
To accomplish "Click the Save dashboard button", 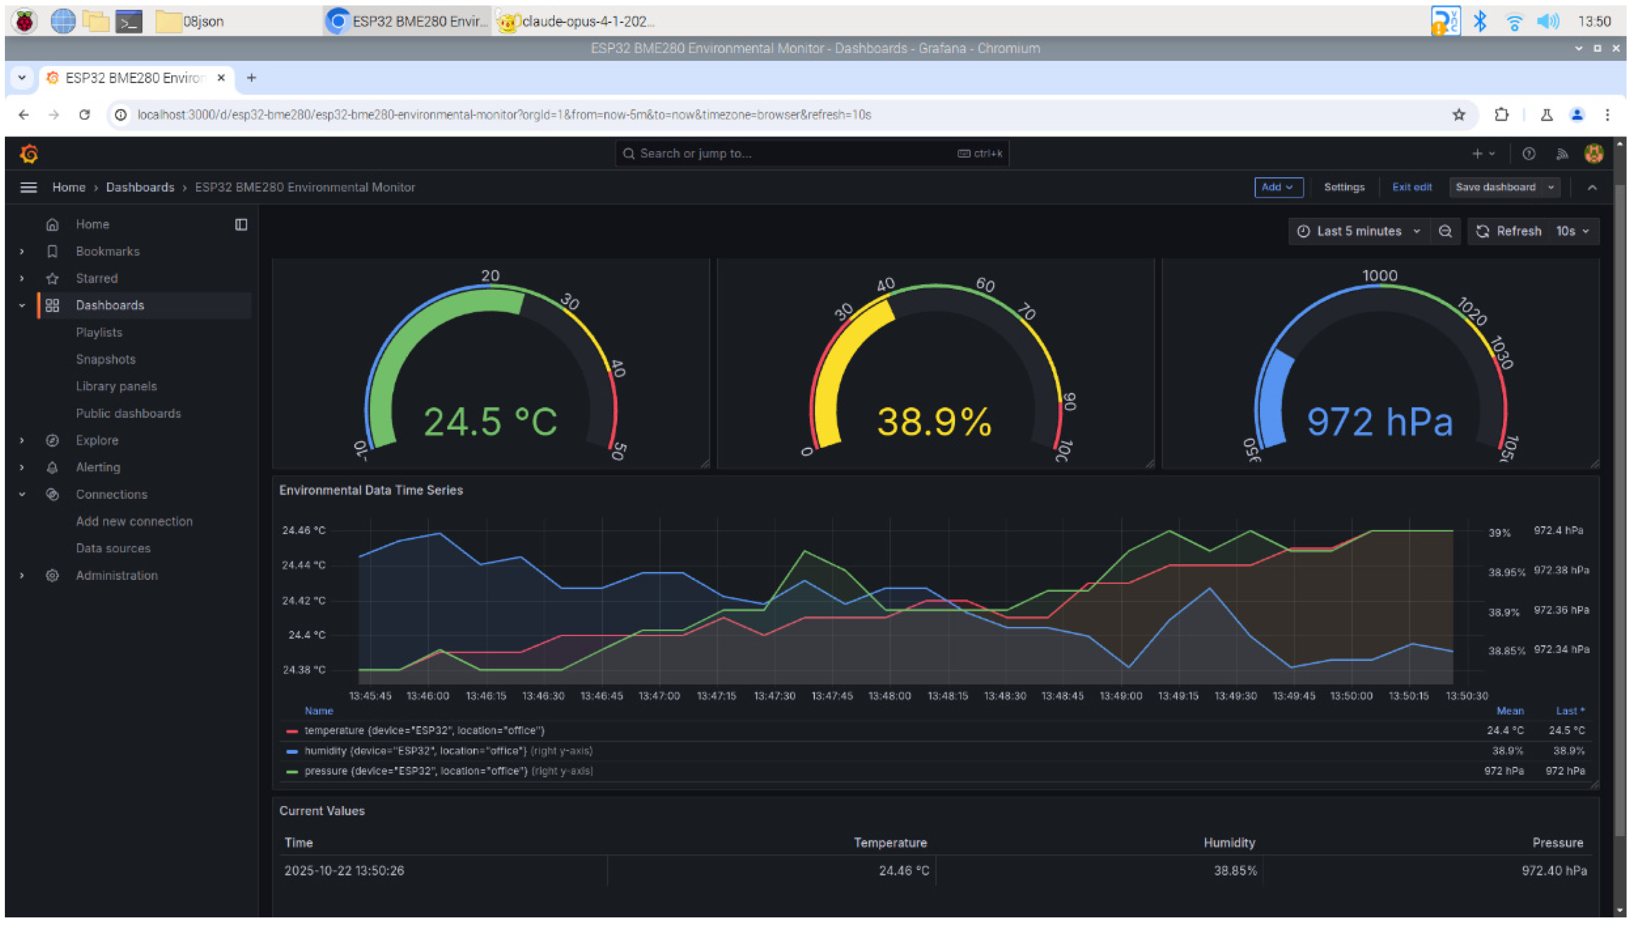I will [x=1495, y=187].
